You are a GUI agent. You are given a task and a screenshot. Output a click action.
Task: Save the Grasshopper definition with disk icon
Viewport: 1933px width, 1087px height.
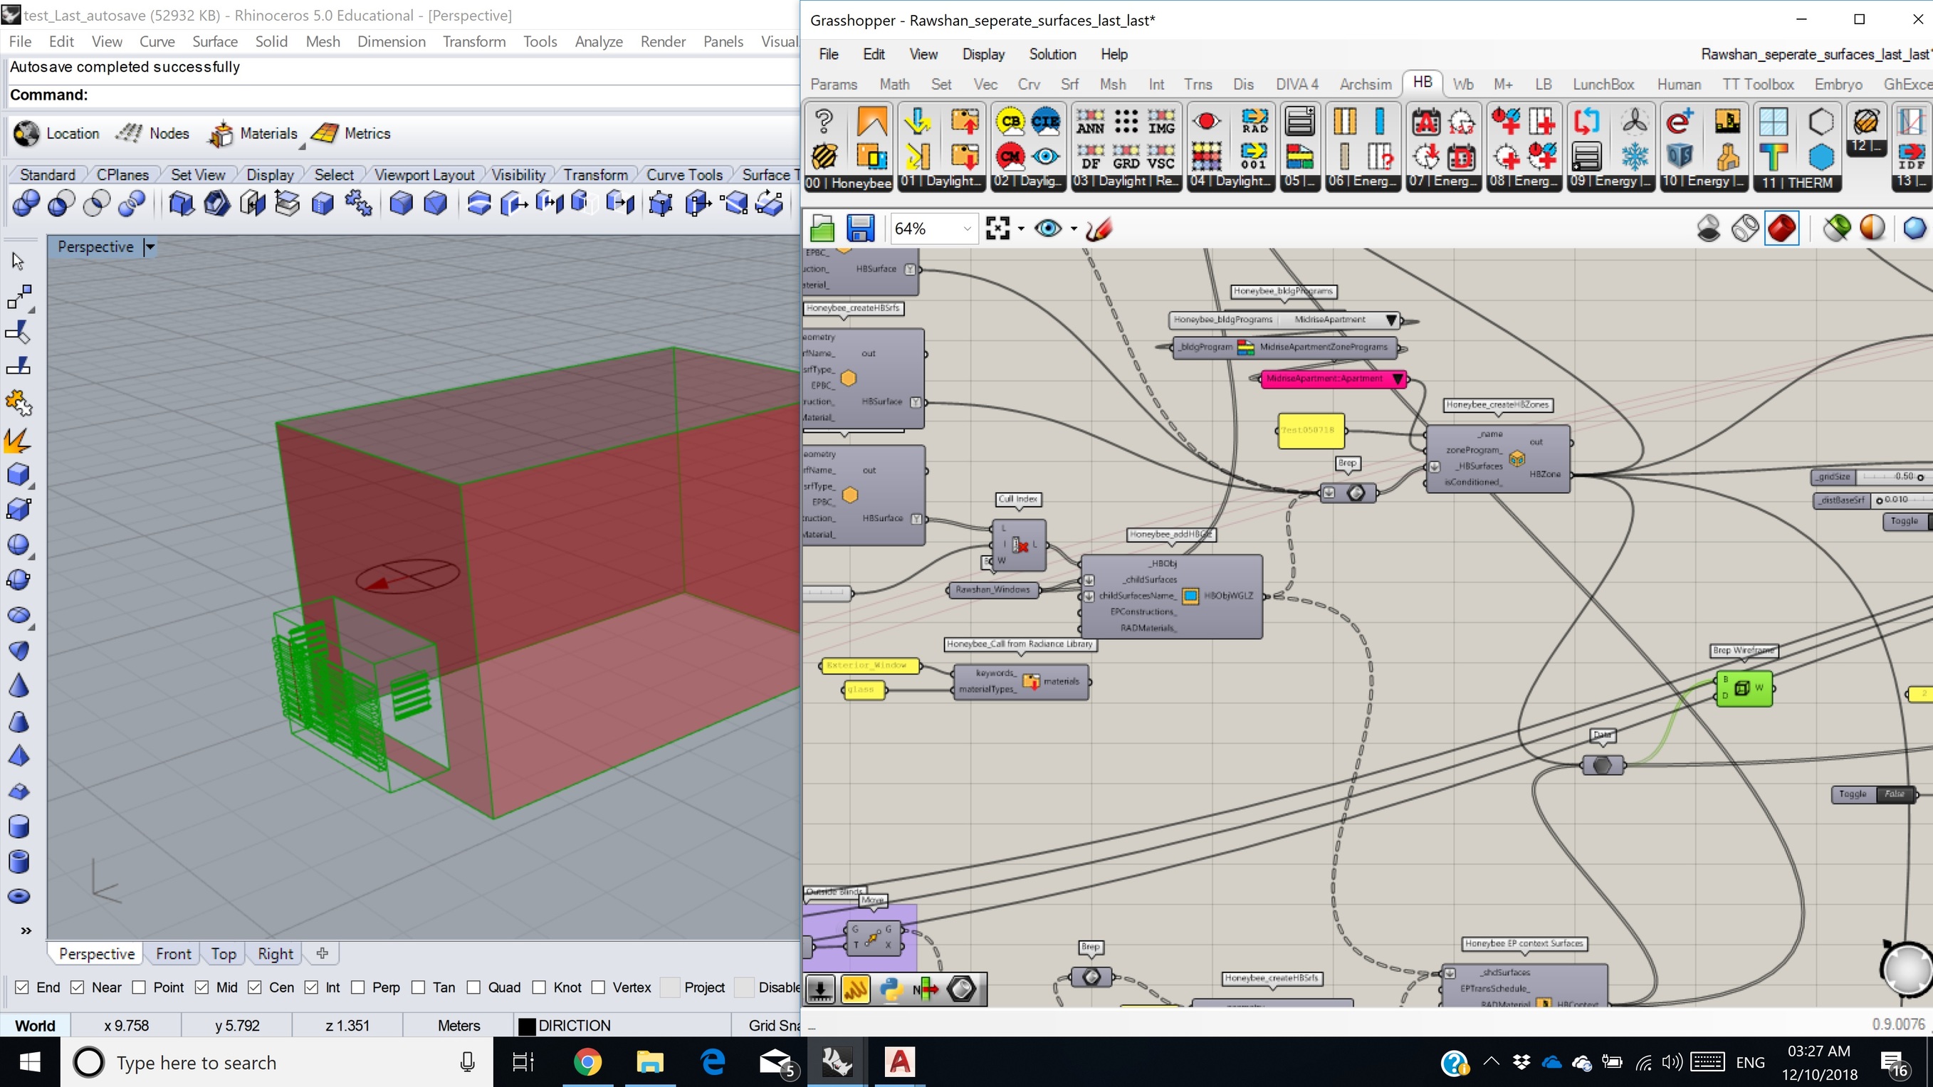tap(860, 228)
